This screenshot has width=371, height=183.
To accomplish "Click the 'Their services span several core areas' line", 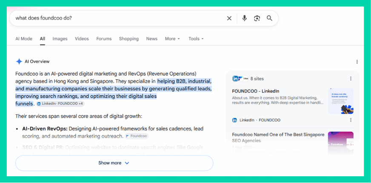I will click(79, 116).
